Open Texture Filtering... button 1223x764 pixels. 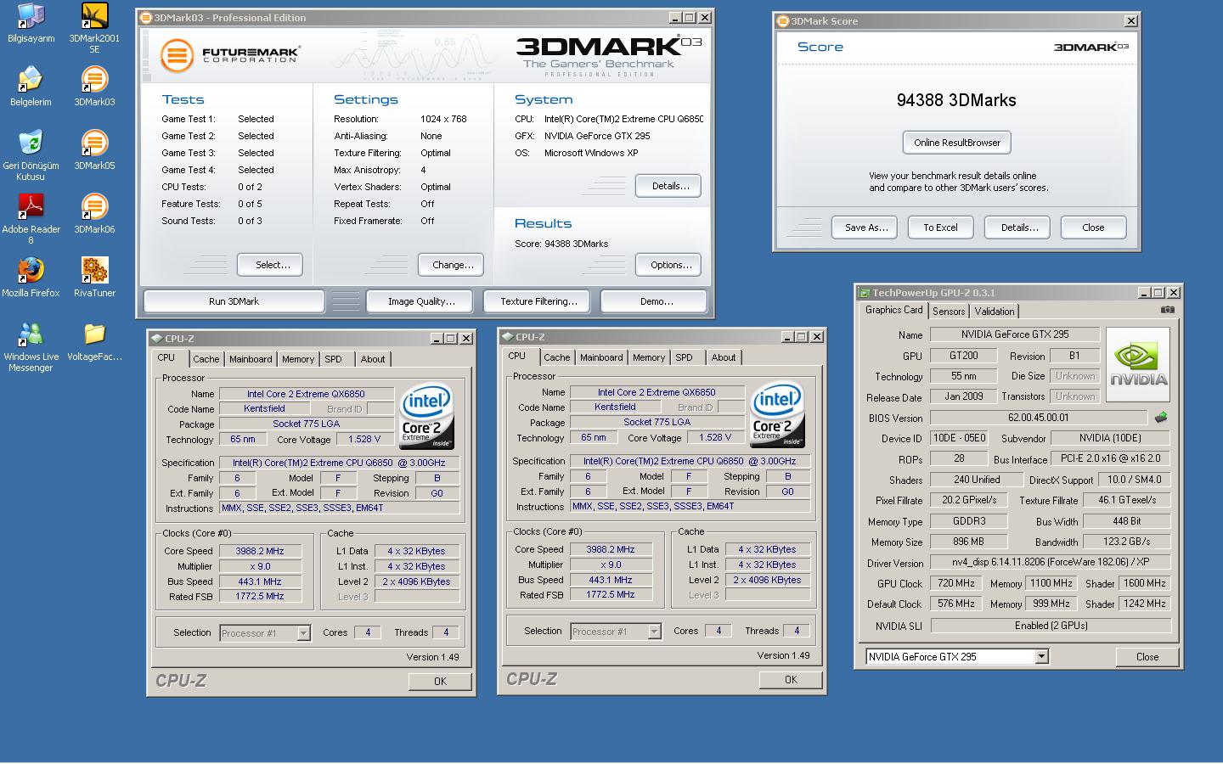[x=538, y=301]
